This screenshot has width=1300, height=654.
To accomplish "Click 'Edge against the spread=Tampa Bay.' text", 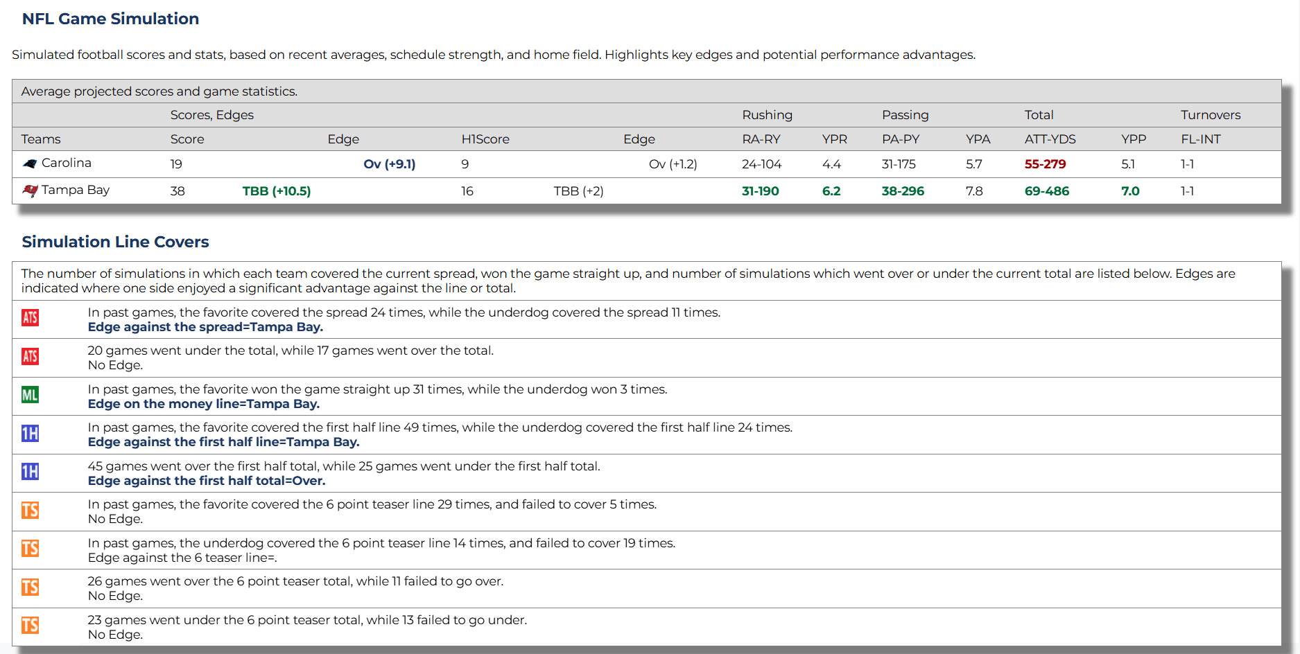I will [205, 327].
